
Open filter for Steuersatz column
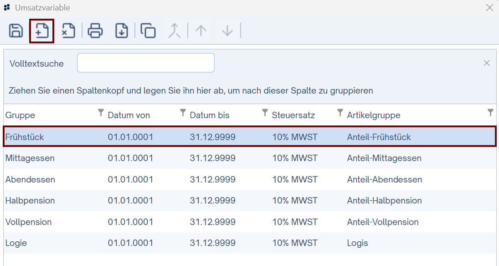point(340,113)
